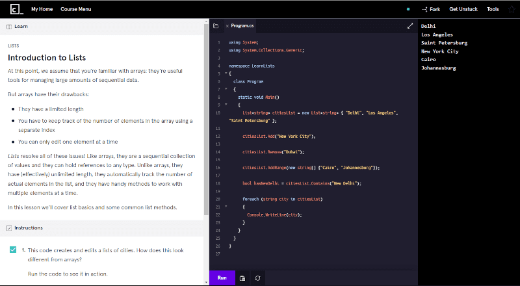Image resolution: width=520 pixels, height=286 pixels.
Task: Toggle the completed step 1 checkbox
Action: tap(13, 250)
